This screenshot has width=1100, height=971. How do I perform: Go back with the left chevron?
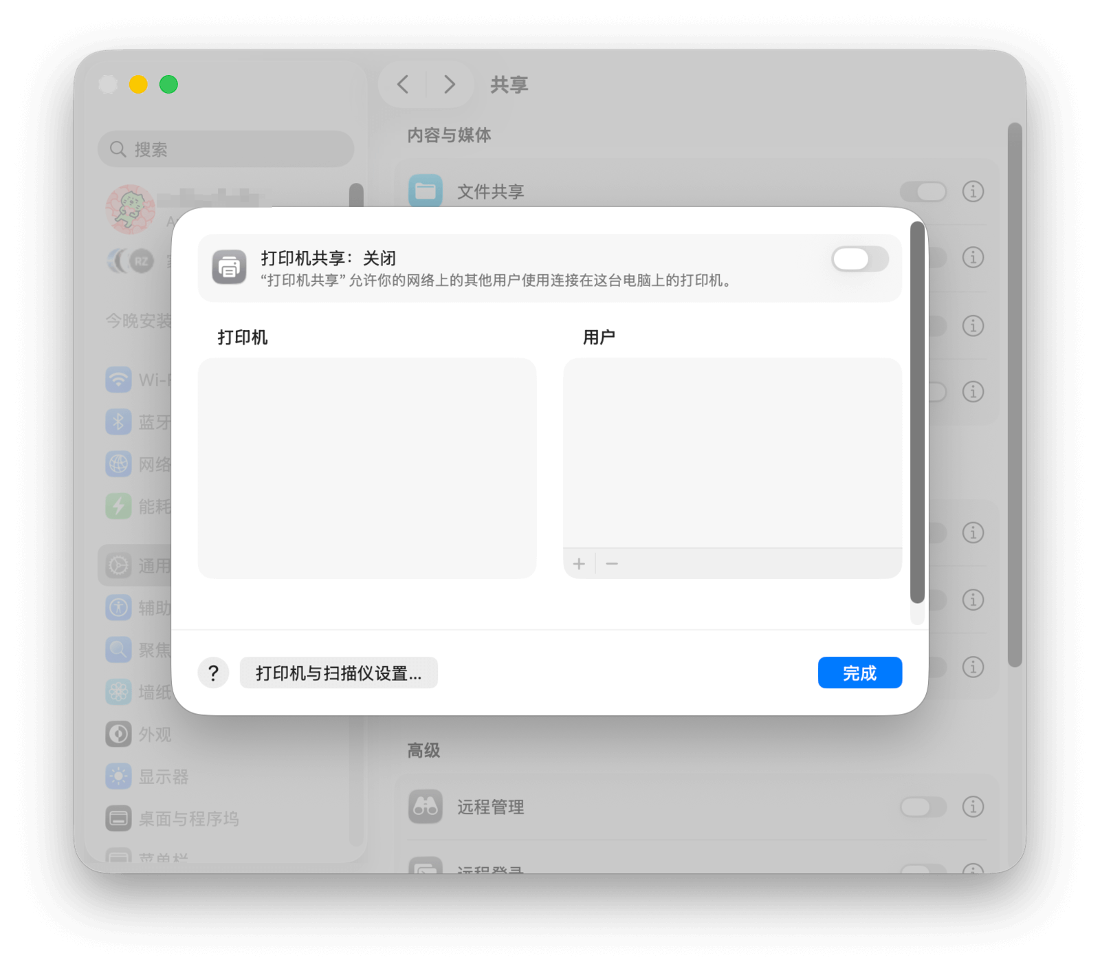coord(403,85)
